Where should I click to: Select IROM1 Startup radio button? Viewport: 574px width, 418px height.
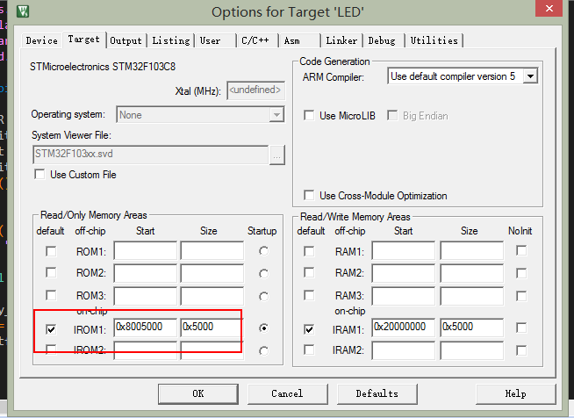pos(263,328)
